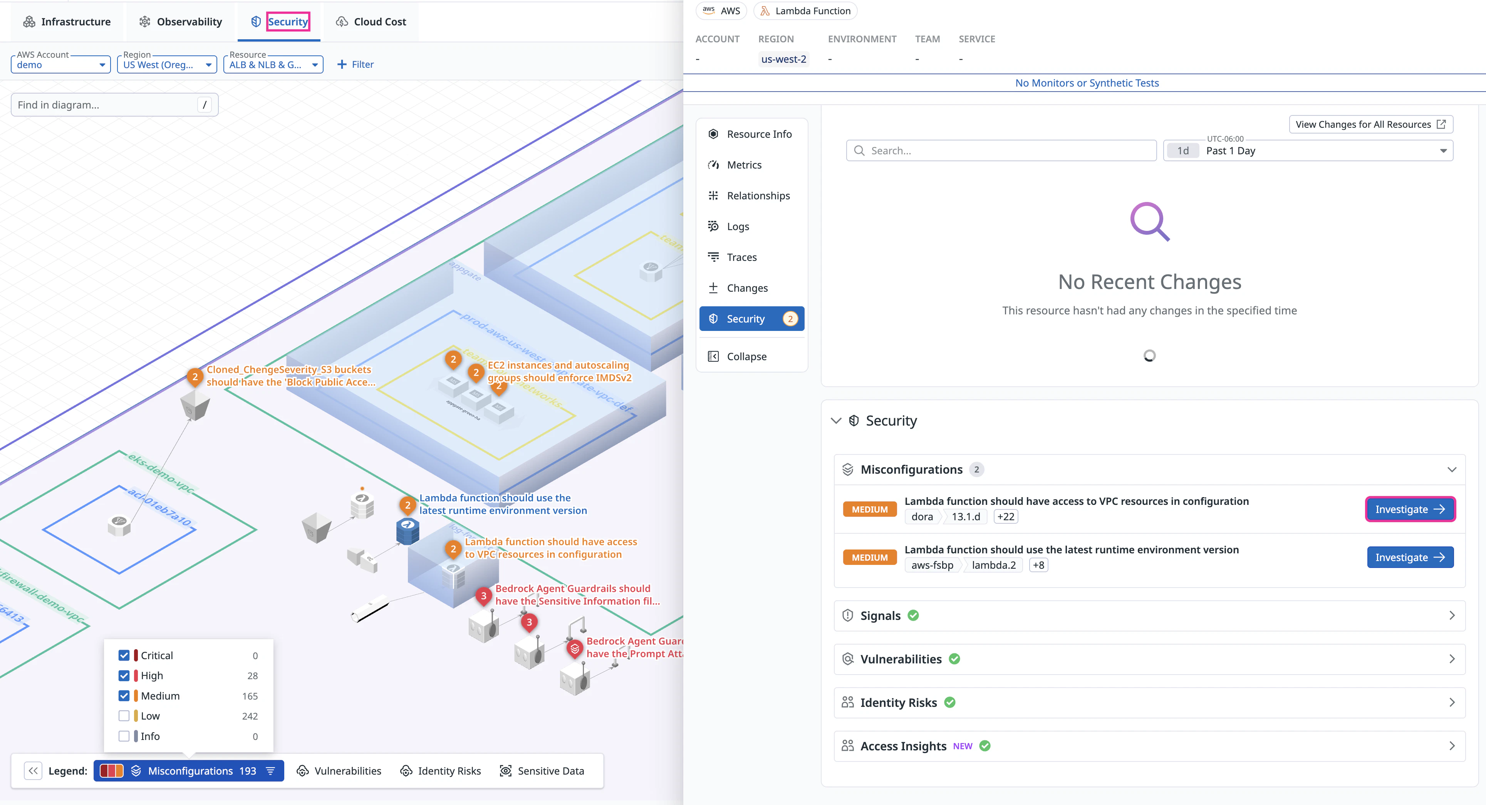Investigate the latest runtime version misconfiguration
This screenshot has width=1486, height=805.
coord(1410,558)
